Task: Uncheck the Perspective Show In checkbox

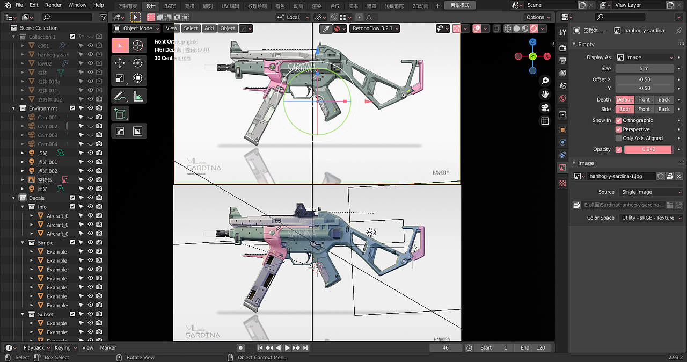Action: coord(618,129)
